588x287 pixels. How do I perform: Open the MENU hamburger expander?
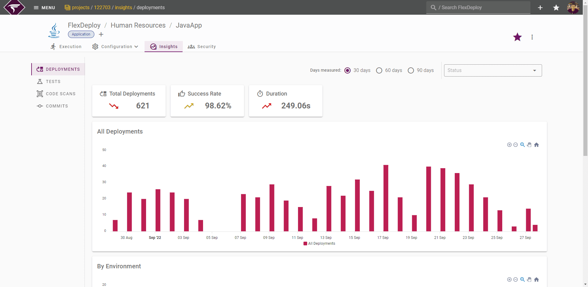[x=44, y=8]
